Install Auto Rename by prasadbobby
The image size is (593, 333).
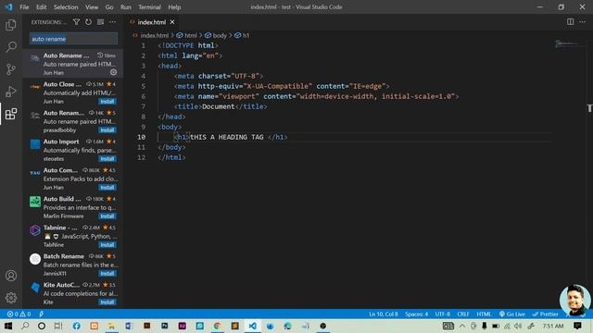107,129
